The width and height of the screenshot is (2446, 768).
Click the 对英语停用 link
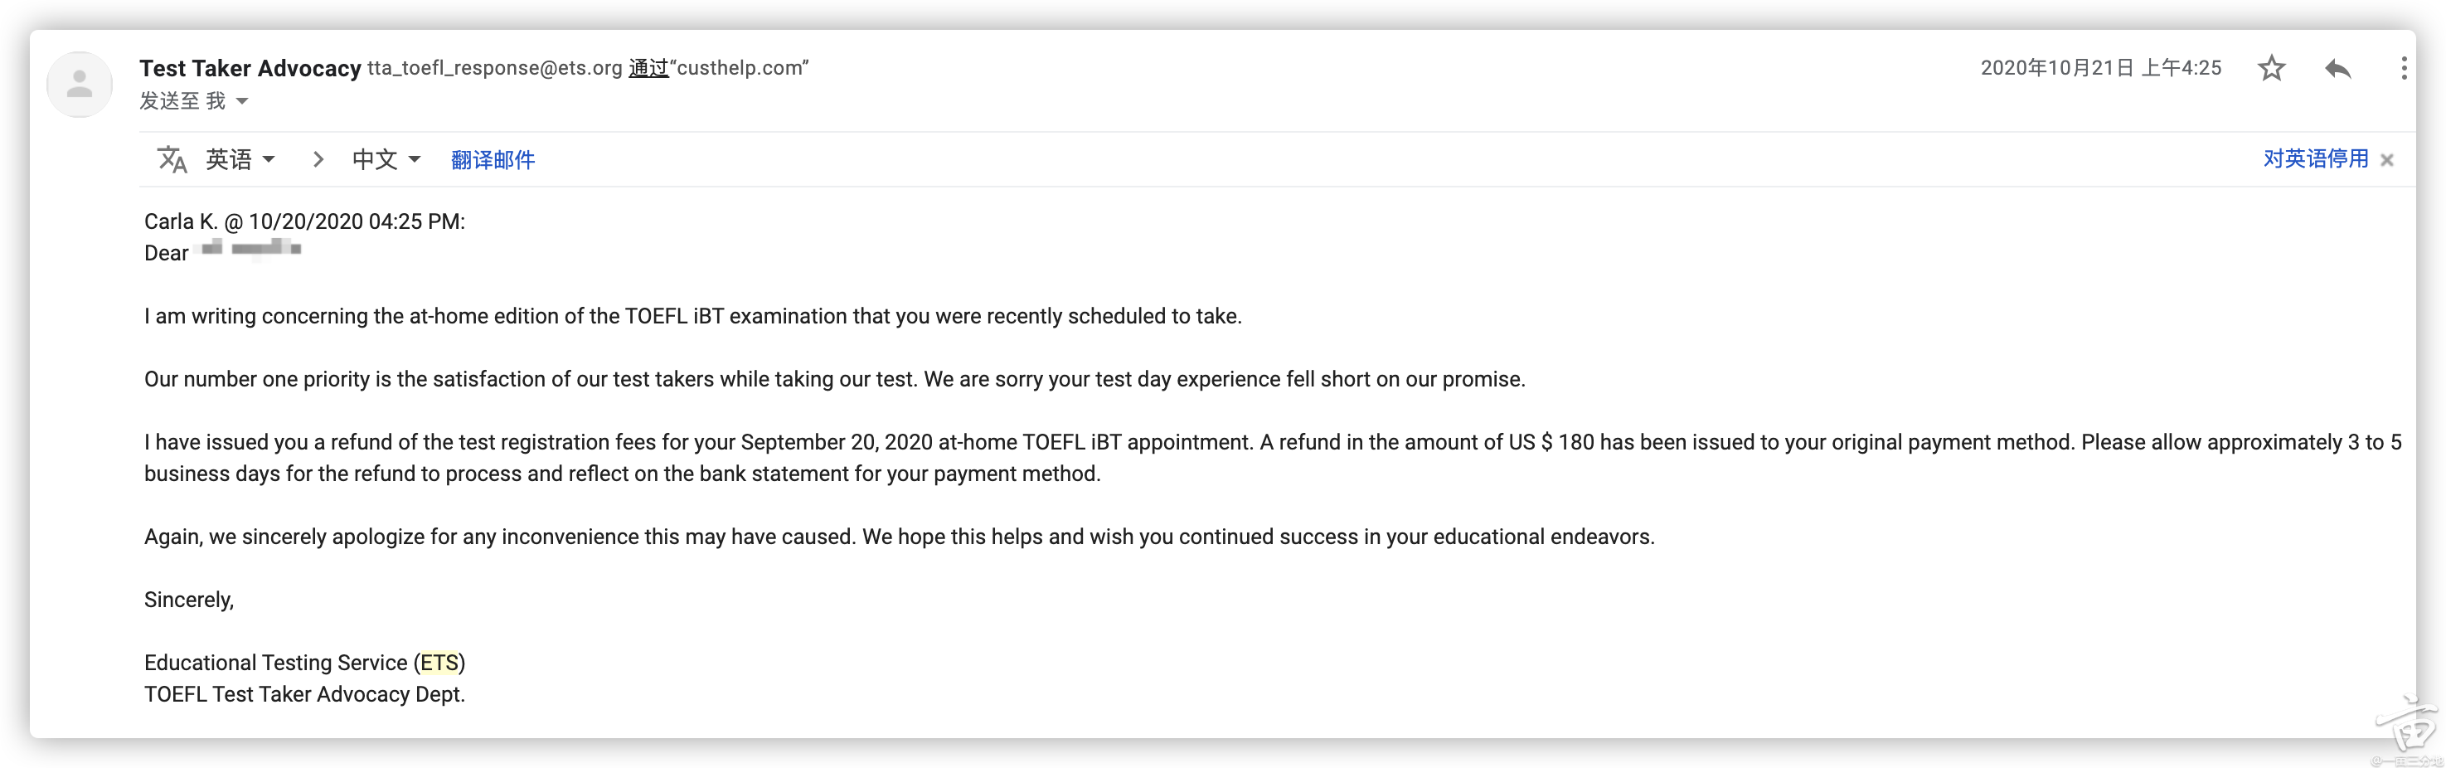click(x=2316, y=158)
